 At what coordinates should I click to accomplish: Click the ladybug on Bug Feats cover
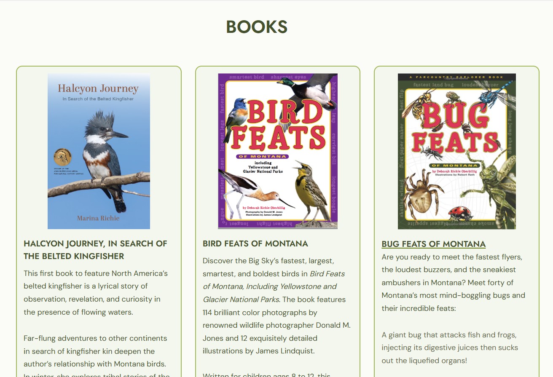pos(460,214)
